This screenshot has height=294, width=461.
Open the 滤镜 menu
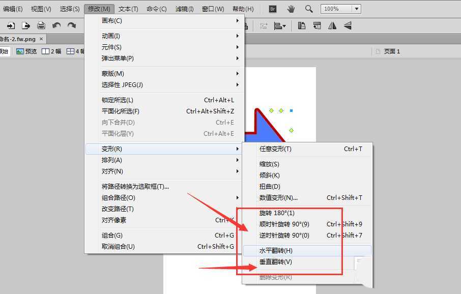(183, 8)
